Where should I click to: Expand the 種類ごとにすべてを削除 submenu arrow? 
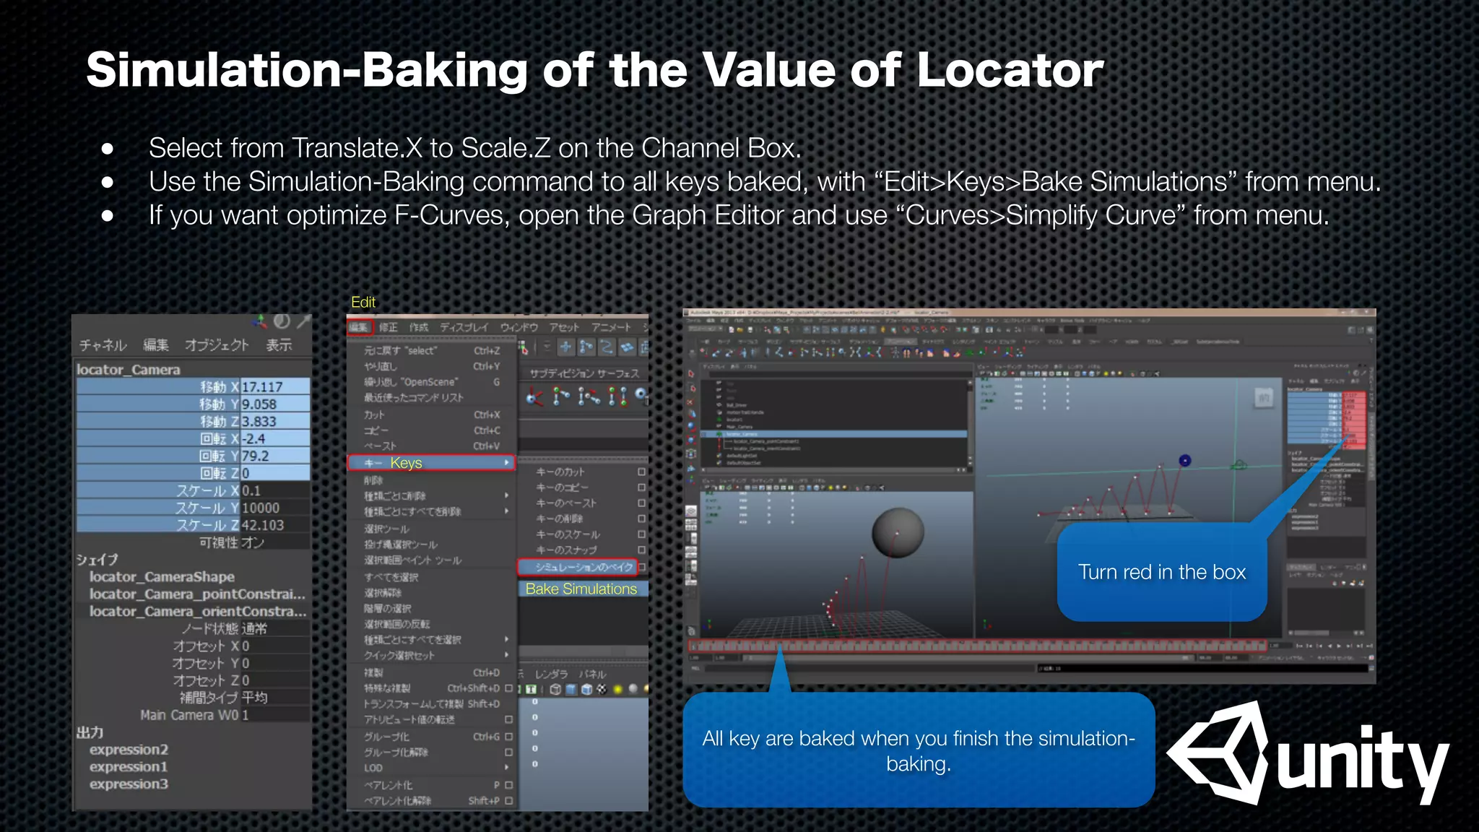pyautogui.click(x=507, y=511)
